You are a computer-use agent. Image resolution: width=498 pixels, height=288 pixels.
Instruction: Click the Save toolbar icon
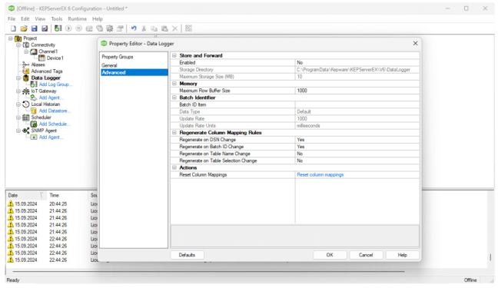[35, 28]
